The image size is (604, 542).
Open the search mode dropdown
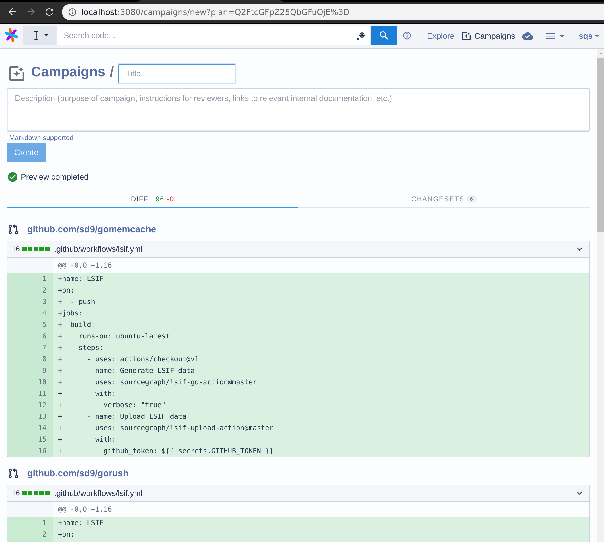[x=40, y=36]
